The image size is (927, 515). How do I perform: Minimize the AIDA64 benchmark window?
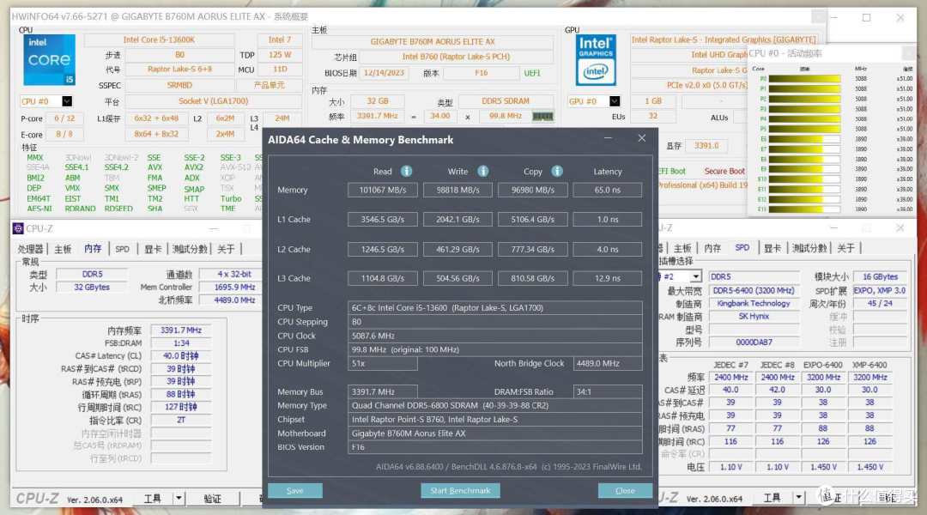[608, 138]
